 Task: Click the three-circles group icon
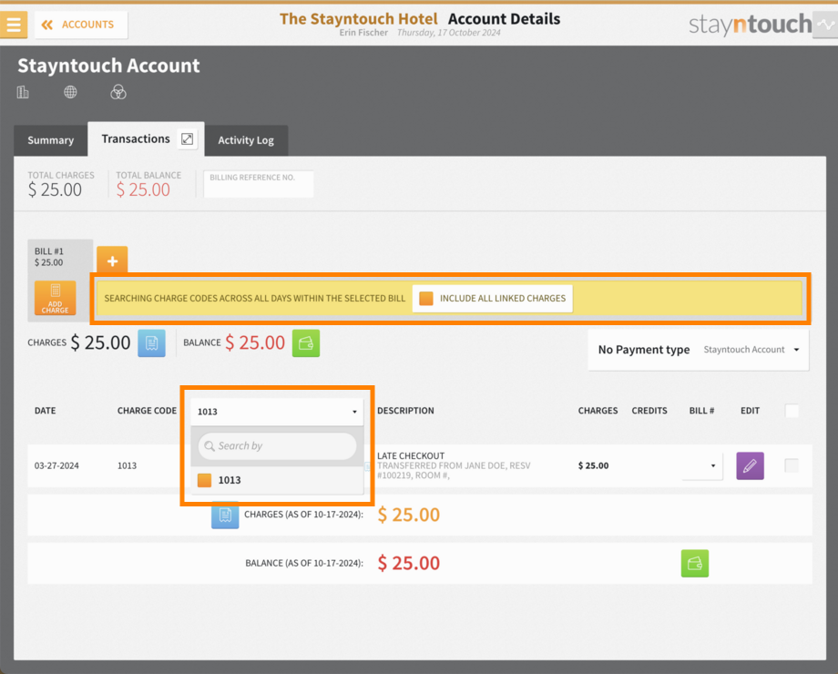pos(118,93)
